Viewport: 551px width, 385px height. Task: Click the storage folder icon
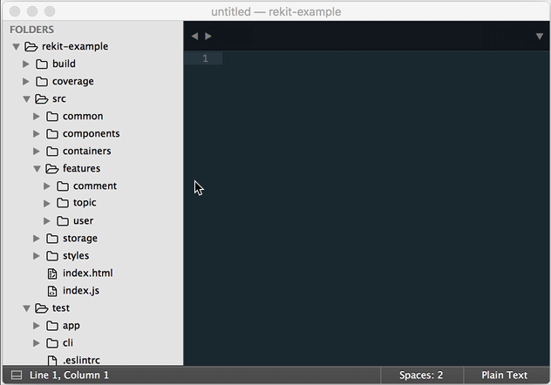pos(52,239)
